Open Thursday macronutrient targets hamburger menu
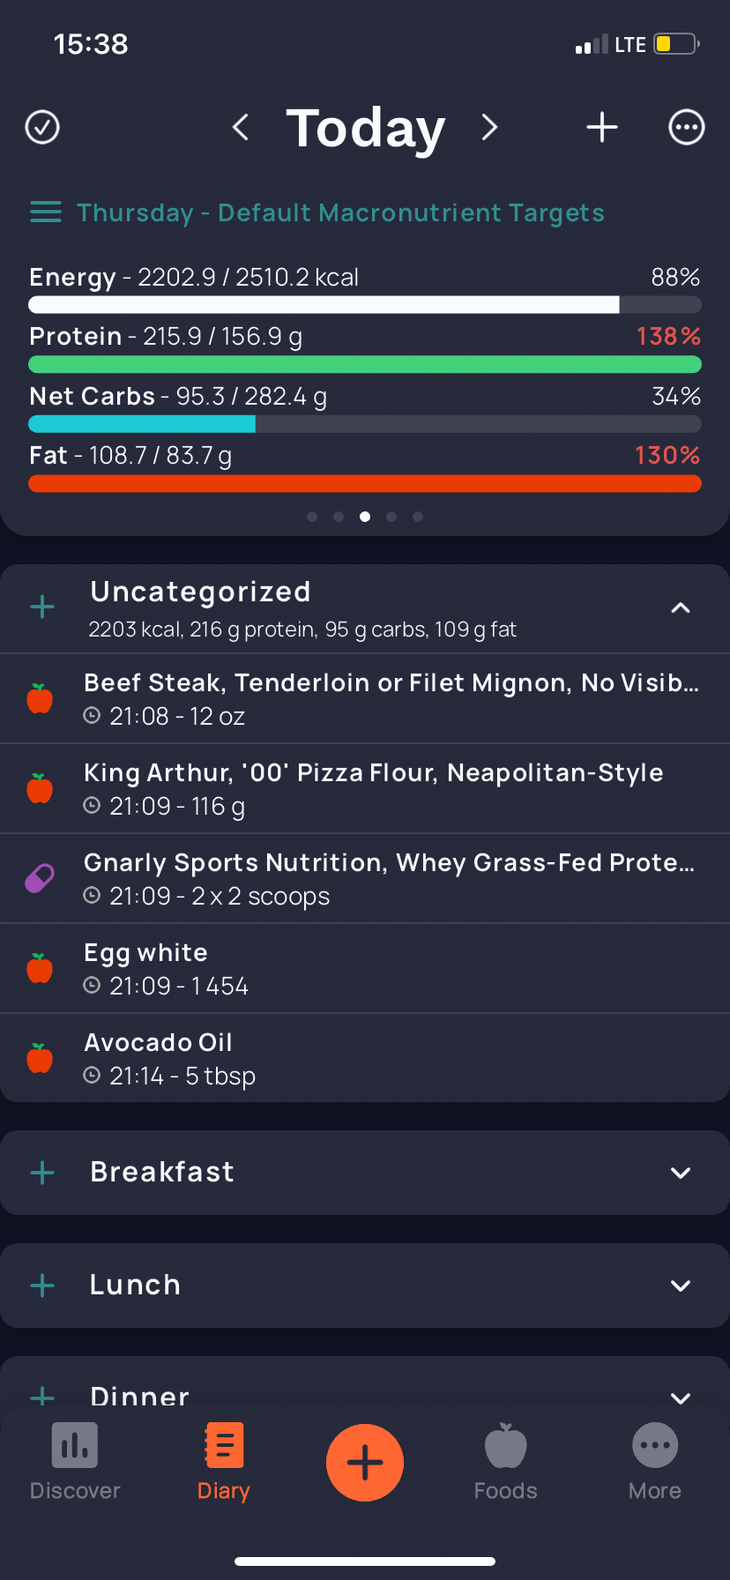Viewport: 730px width, 1580px height. (46, 212)
